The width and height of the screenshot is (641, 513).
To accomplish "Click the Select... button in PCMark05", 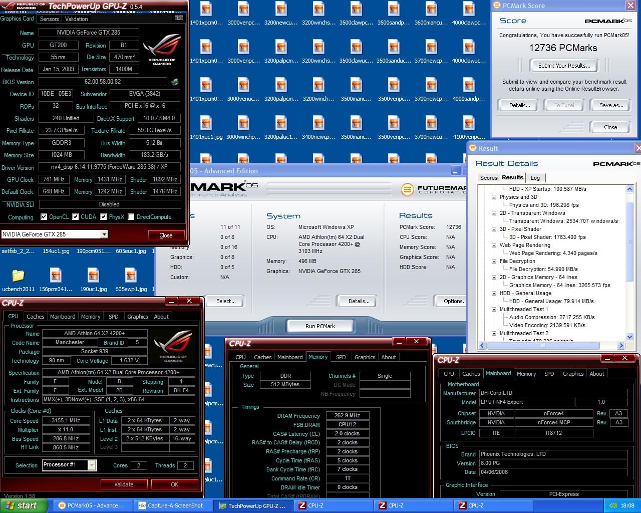I will point(226,301).
